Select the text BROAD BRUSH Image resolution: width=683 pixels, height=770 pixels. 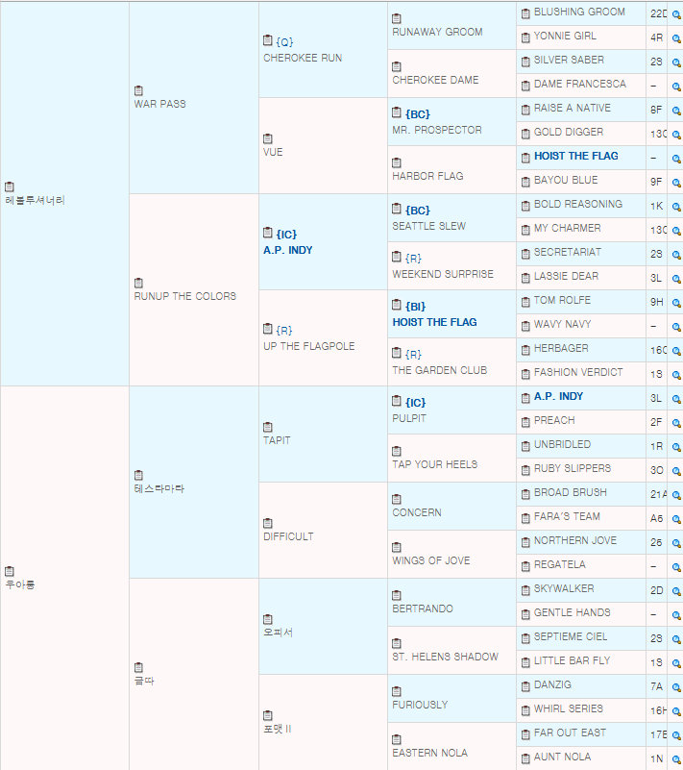pos(571,492)
